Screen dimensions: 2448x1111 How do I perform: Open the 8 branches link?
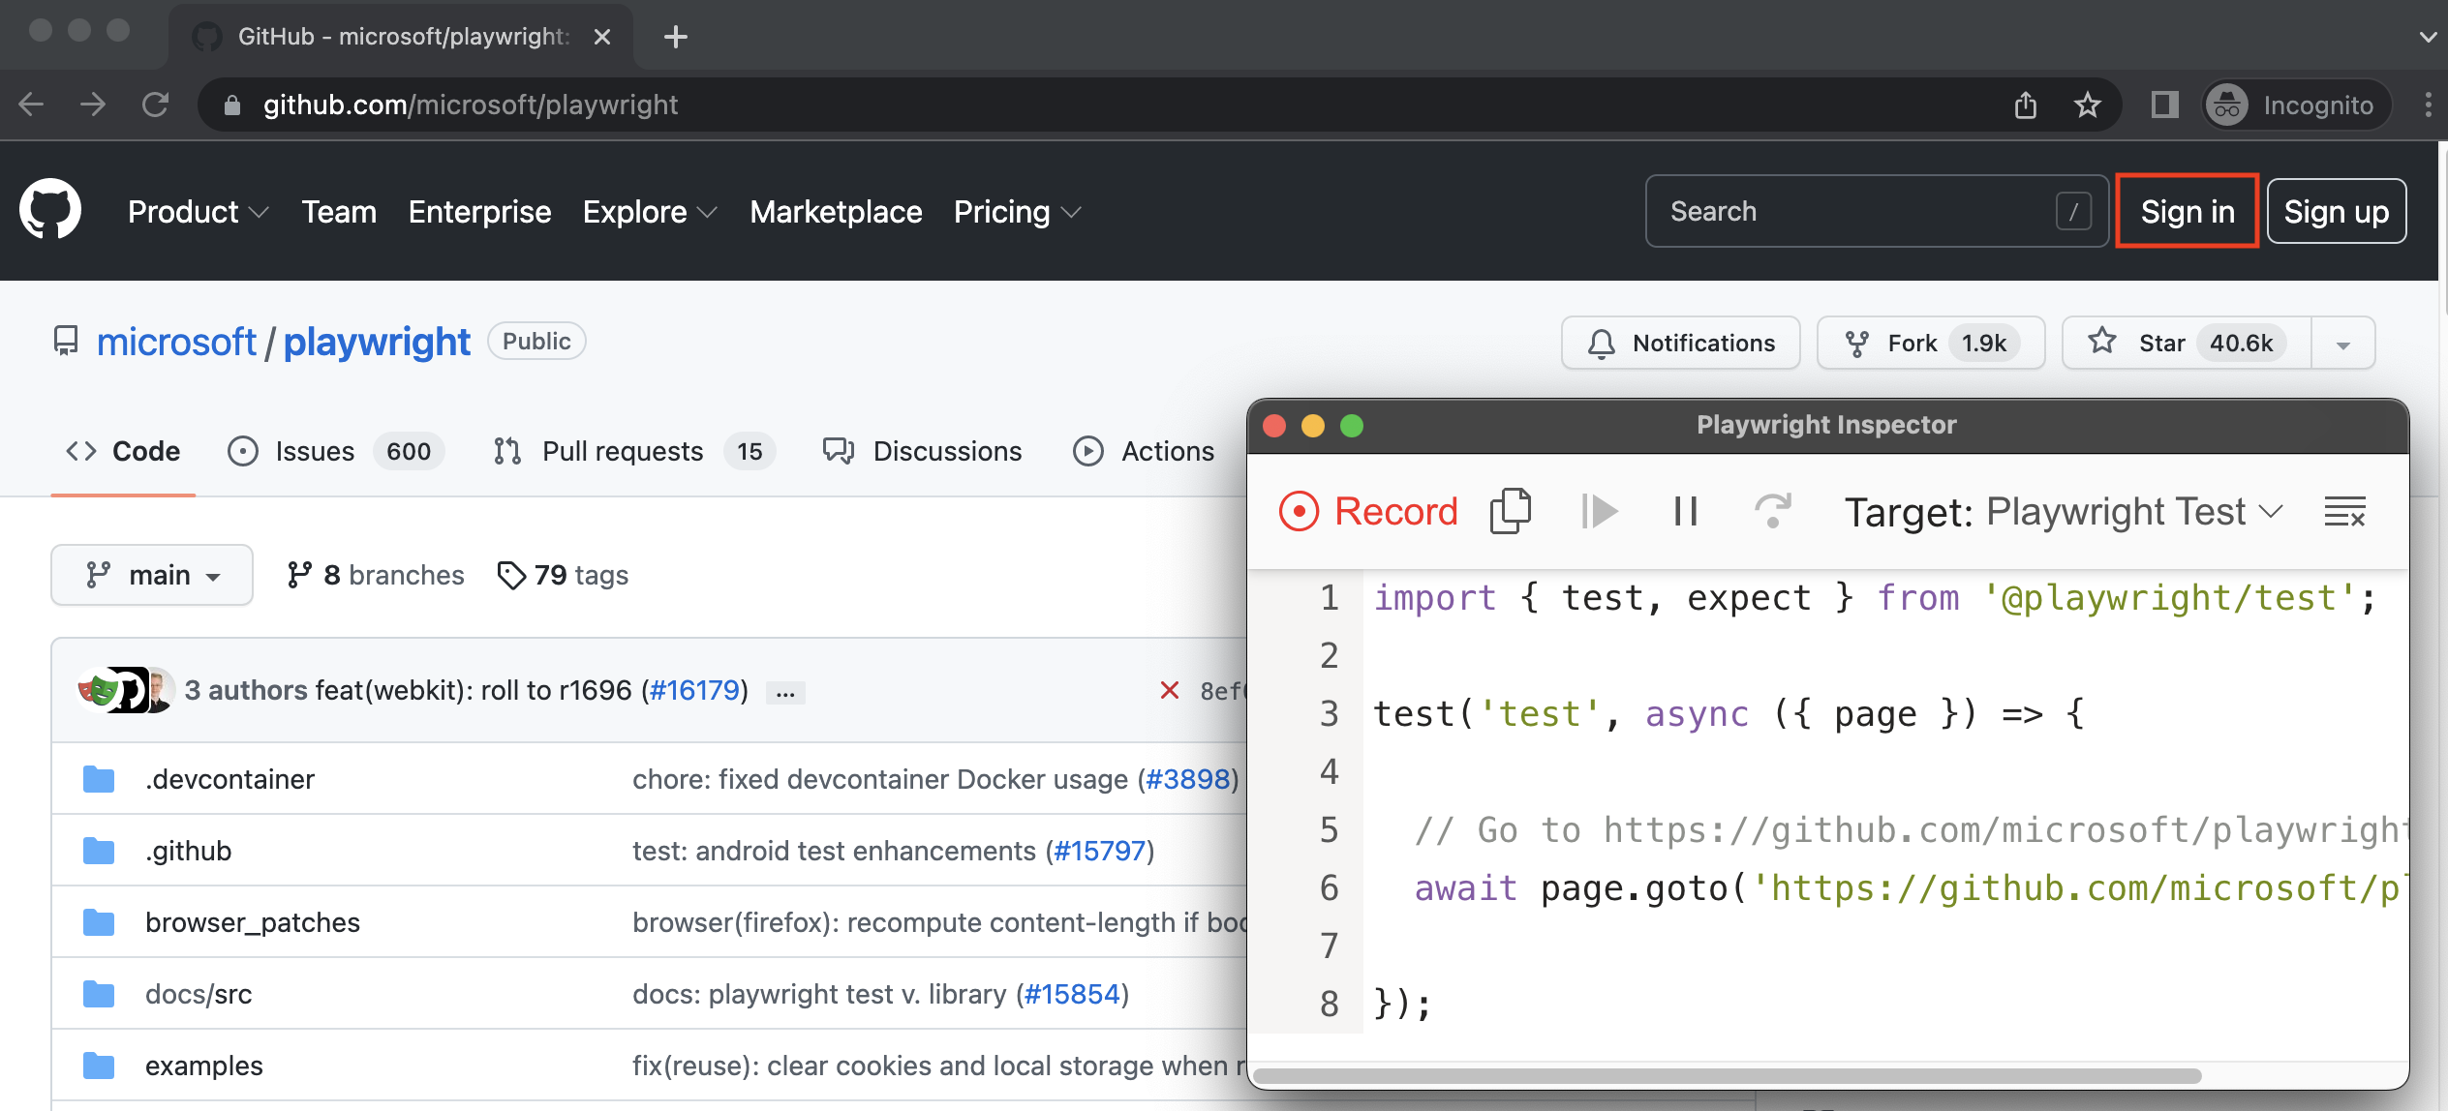coord(376,575)
